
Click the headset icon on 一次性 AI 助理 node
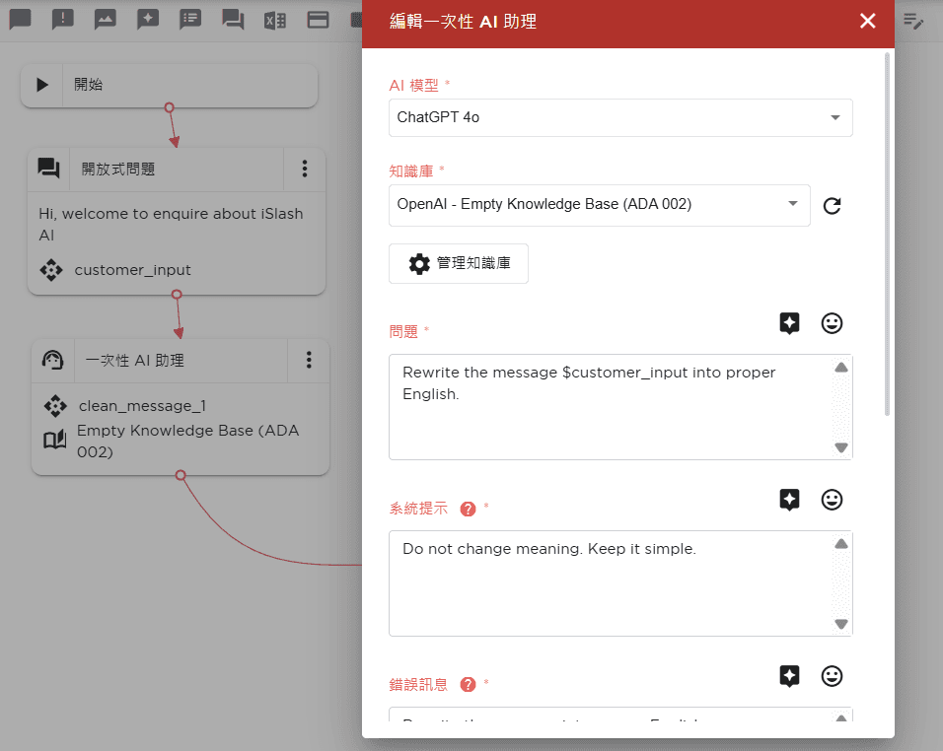pyautogui.click(x=53, y=360)
